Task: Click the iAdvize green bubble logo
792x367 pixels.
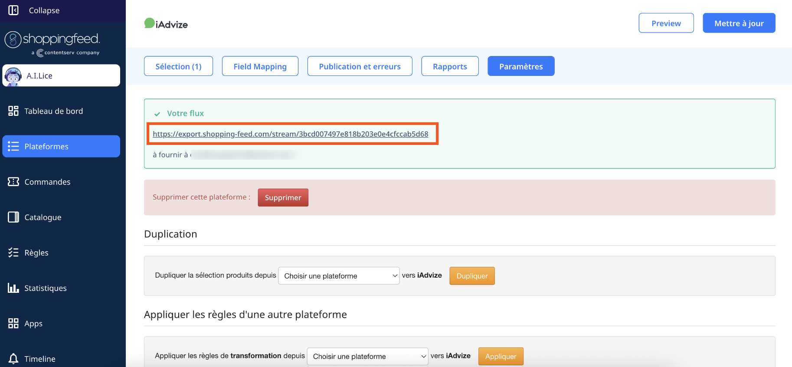Action: point(149,23)
